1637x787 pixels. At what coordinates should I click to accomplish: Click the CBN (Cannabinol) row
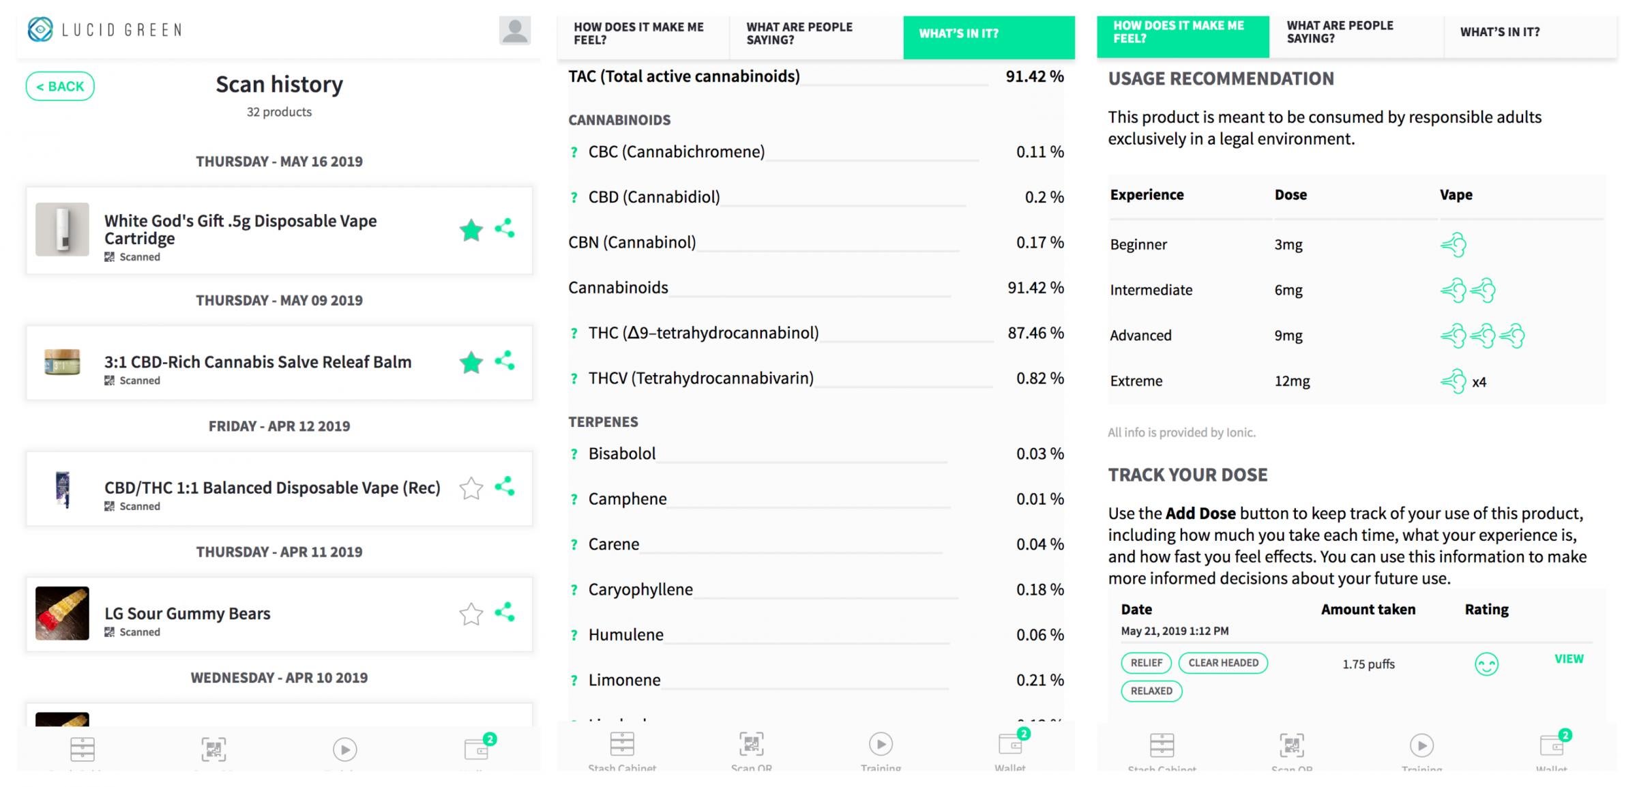(816, 242)
